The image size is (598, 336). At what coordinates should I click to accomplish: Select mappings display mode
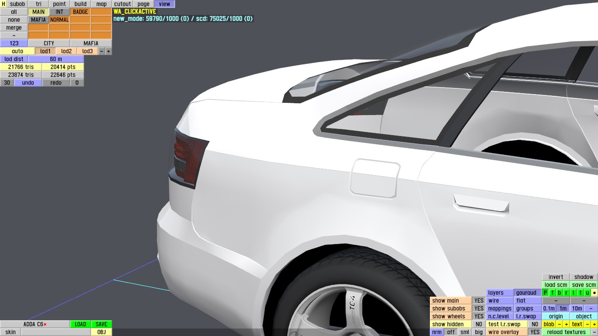[500, 308]
